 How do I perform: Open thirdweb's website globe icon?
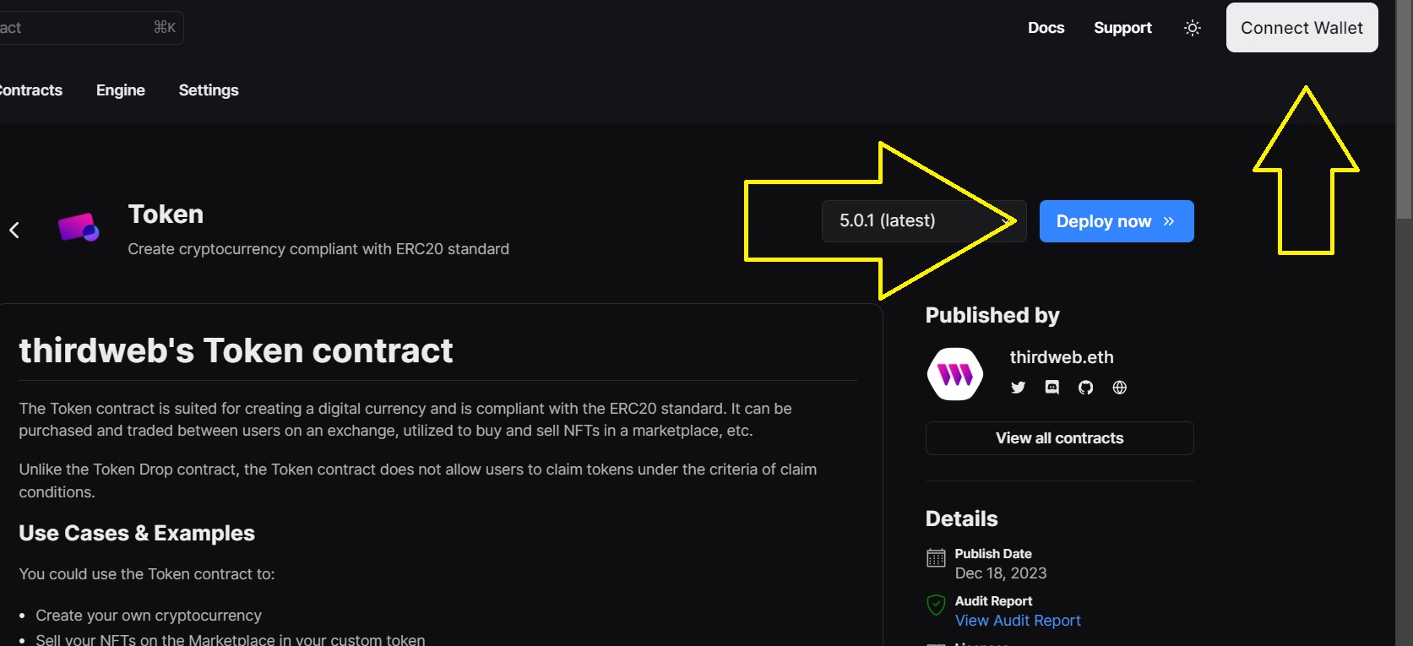tap(1119, 388)
